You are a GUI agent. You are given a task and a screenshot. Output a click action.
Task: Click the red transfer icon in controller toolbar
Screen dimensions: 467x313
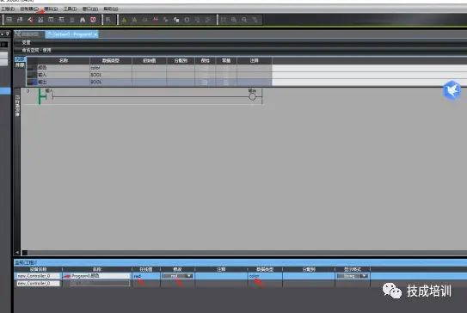[x=155, y=20]
